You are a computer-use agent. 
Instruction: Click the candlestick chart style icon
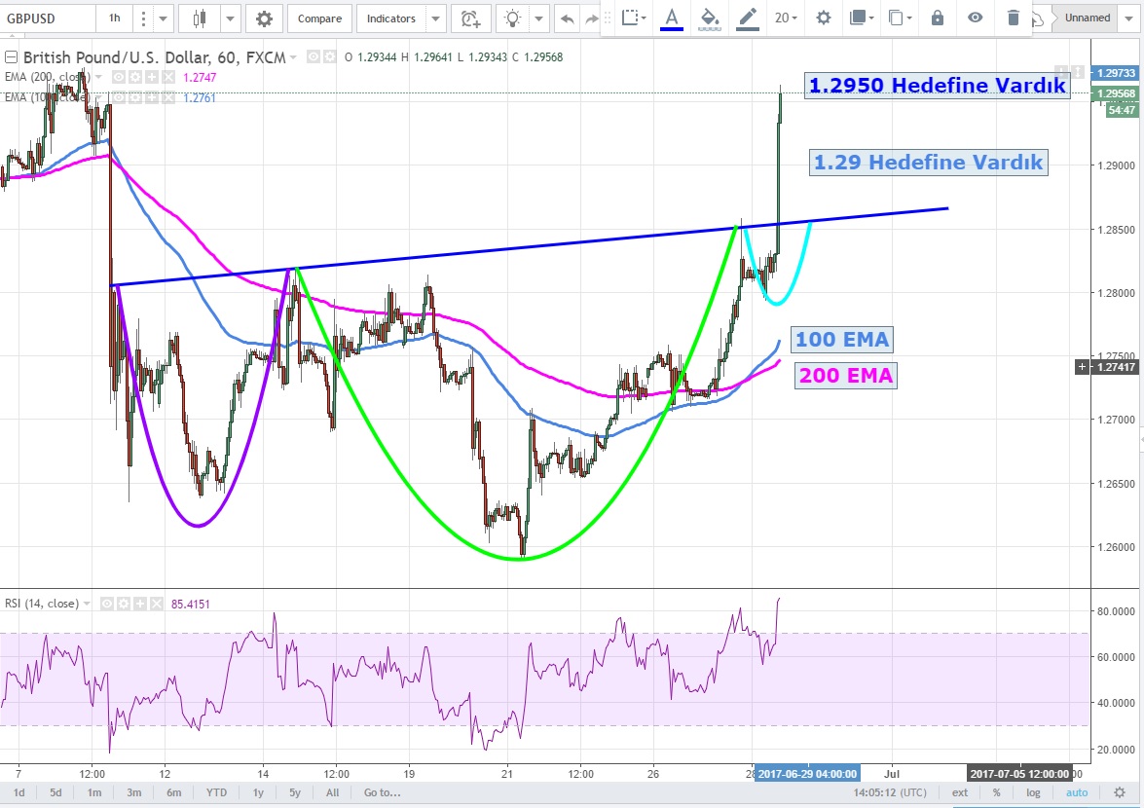pyautogui.click(x=201, y=18)
